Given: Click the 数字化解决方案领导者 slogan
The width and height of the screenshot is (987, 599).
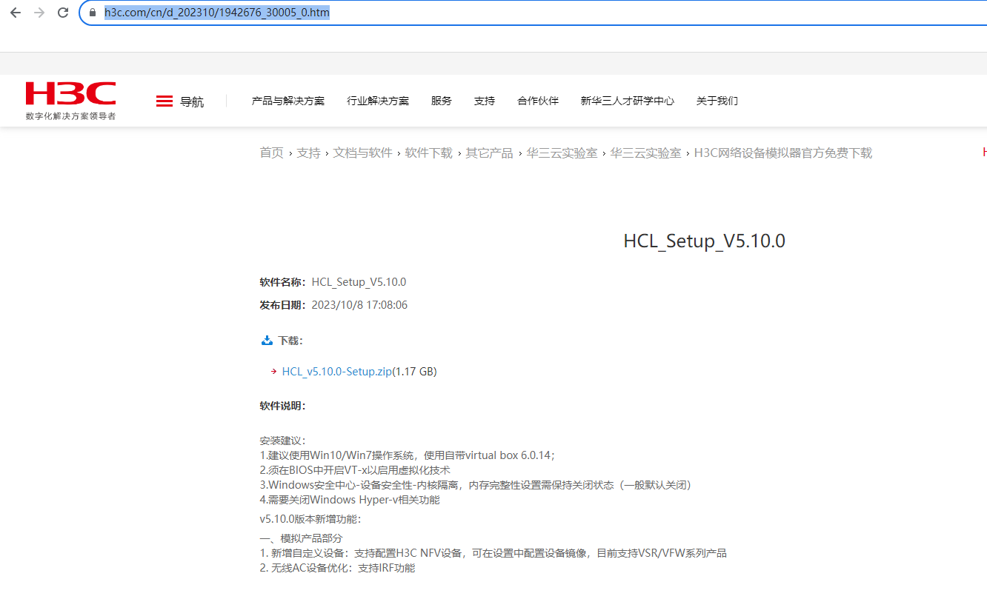Looking at the screenshot, I should 70,116.
